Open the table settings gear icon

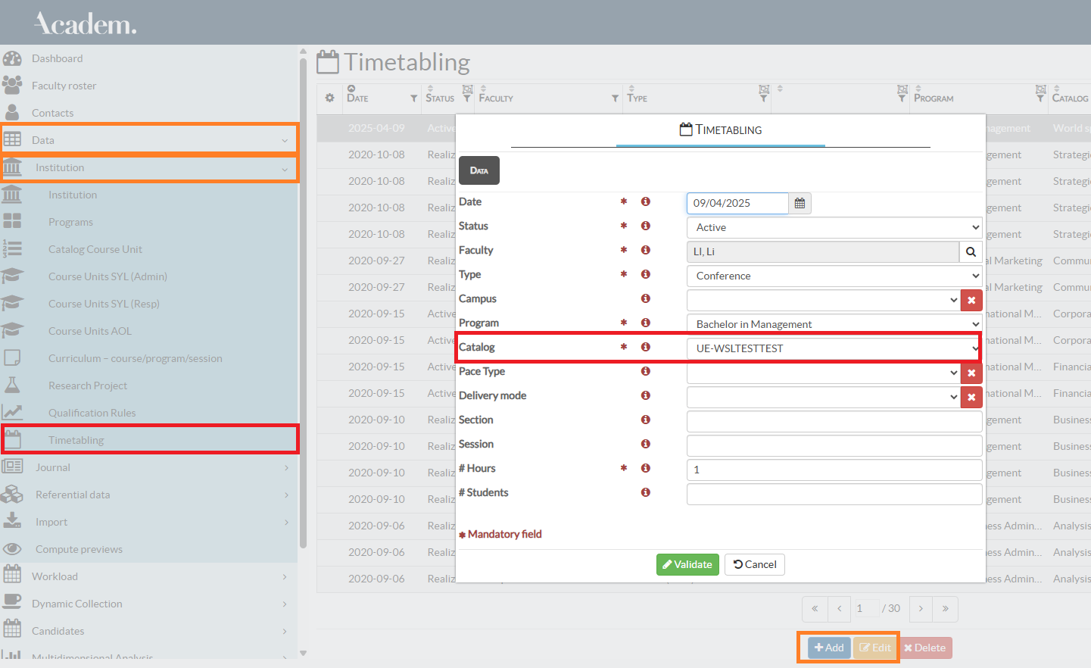[329, 98]
